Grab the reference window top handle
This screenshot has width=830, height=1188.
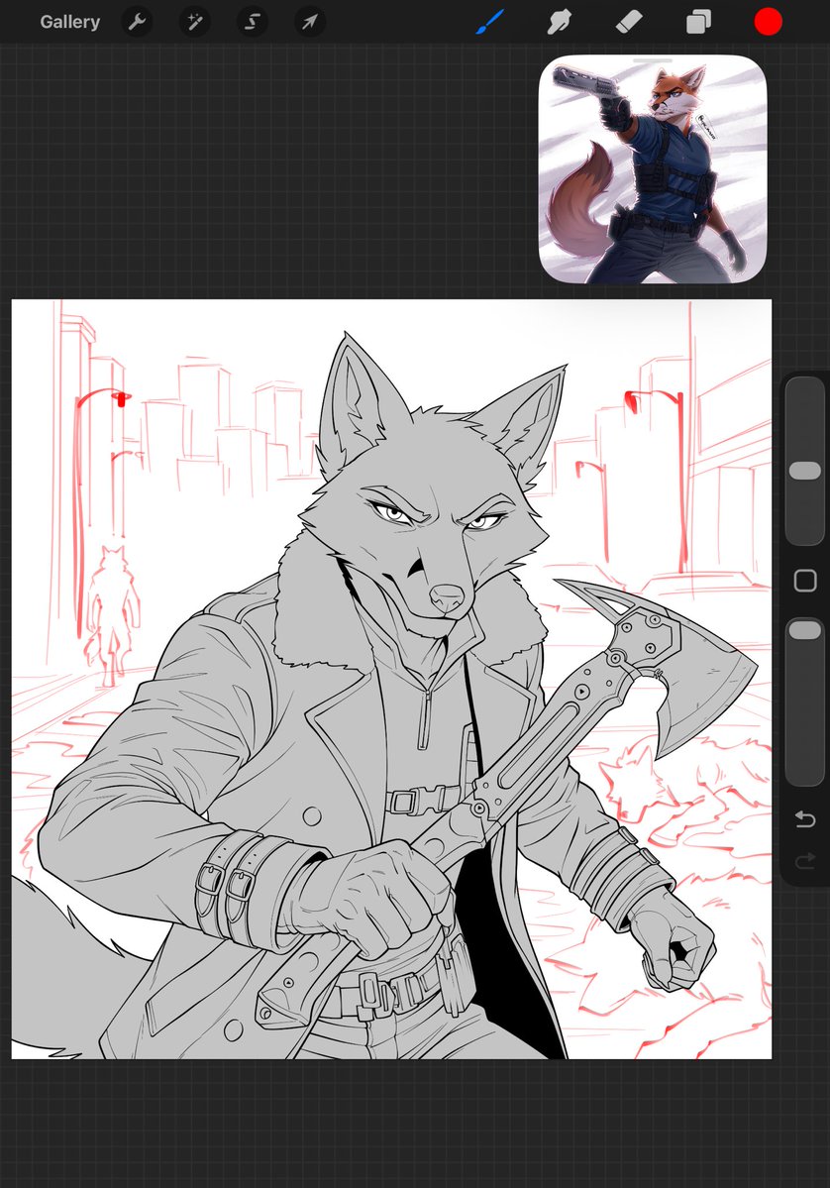coord(653,59)
